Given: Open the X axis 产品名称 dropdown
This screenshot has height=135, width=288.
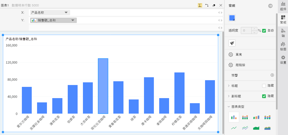Looking at the screenshot, I should 66,13.
